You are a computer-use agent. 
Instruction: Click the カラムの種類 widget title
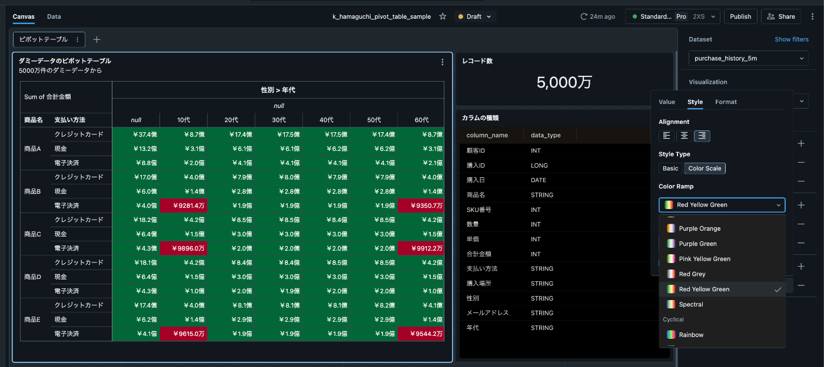tap(480, 118)
